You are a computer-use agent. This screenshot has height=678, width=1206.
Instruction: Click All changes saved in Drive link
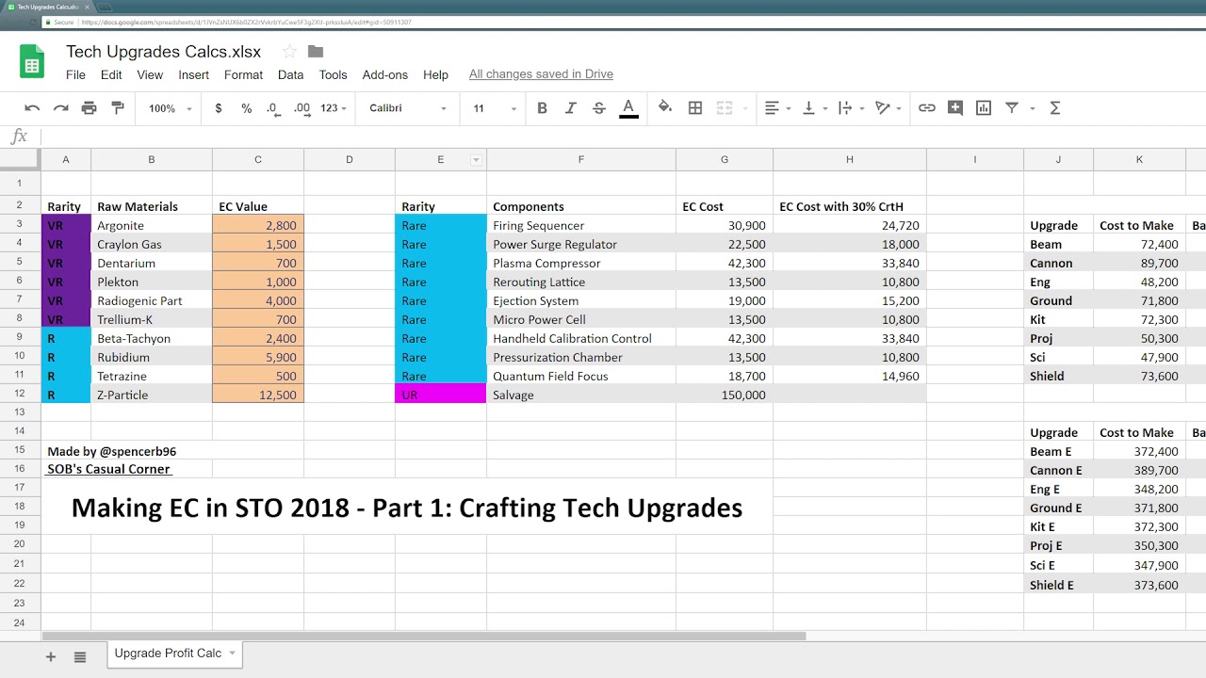(541, 74)
